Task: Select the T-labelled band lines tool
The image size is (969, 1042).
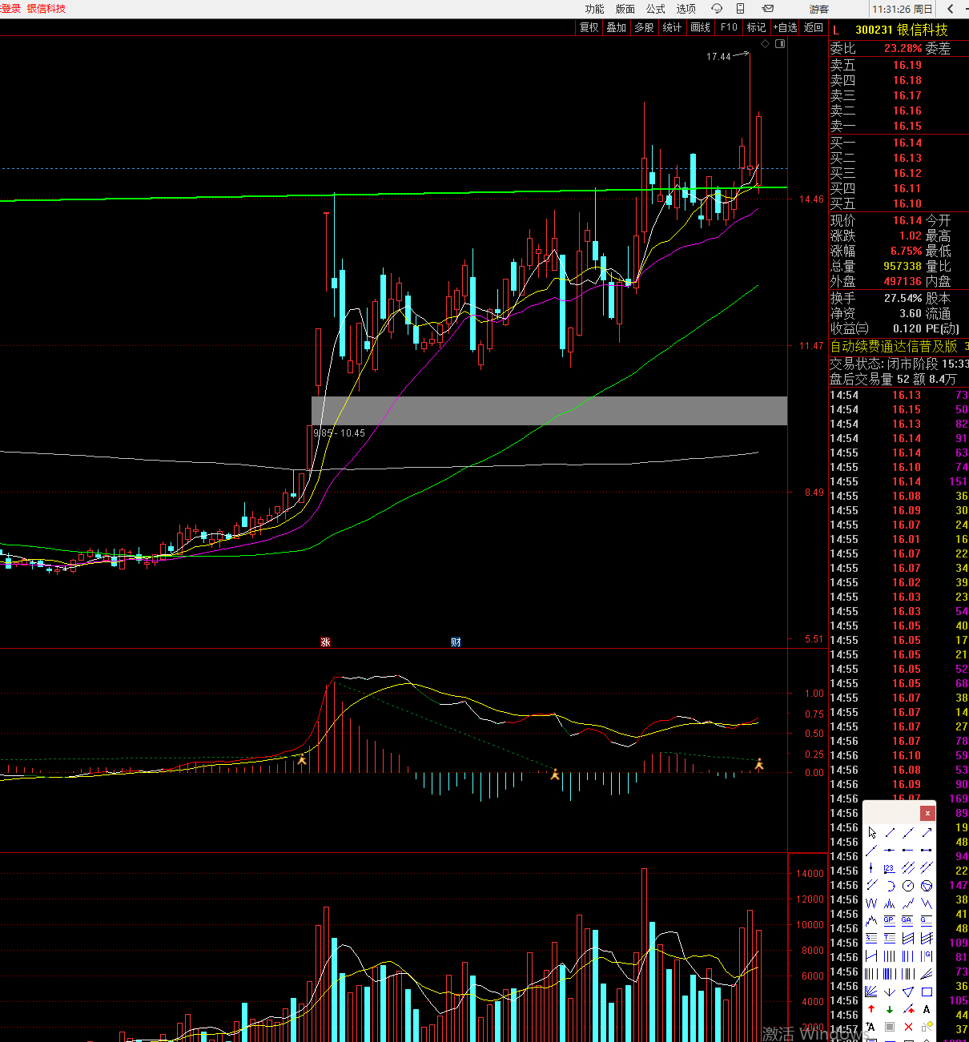Action: click(890, 939)
